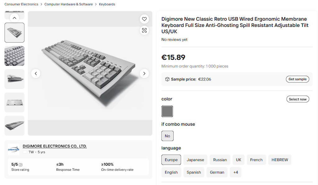
Task: View the keyboard keys close-up thumbnail
Action: (x=14, y=56)
